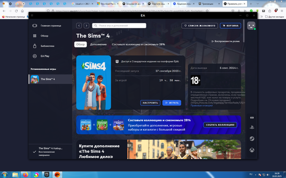Click the ИГРАТЬ button

click(172, 103)
